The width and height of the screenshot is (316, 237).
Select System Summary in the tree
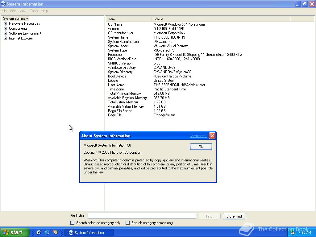click(x=15, y=19)
